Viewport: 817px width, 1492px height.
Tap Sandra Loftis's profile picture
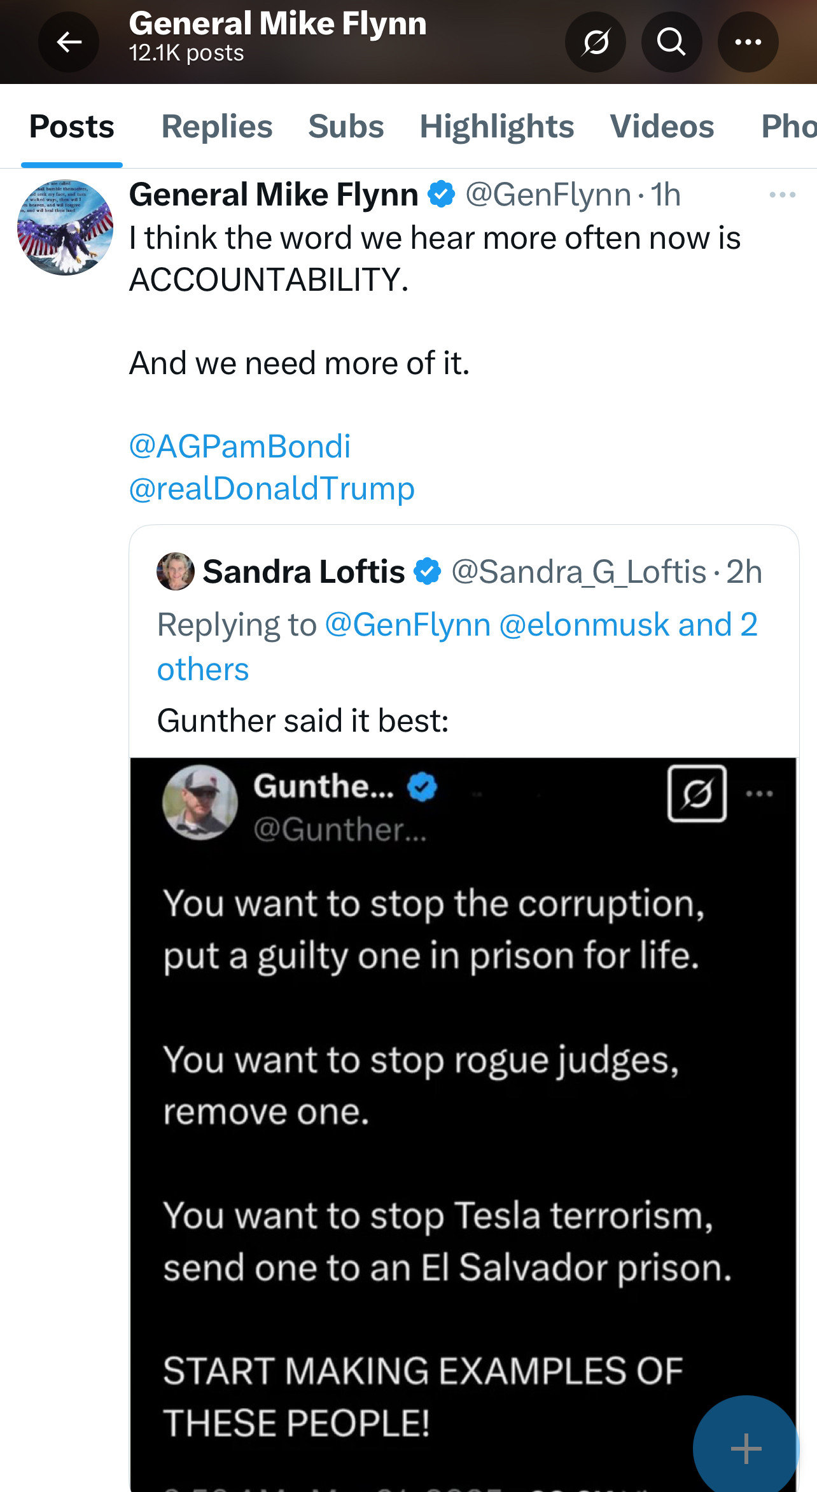click(176, 571)
